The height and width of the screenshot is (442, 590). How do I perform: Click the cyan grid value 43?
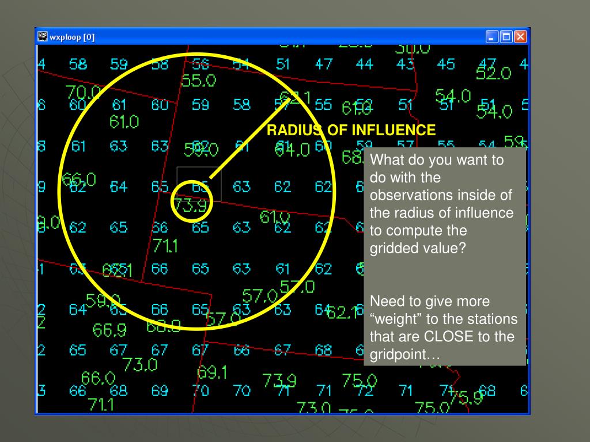pos(405,64)
